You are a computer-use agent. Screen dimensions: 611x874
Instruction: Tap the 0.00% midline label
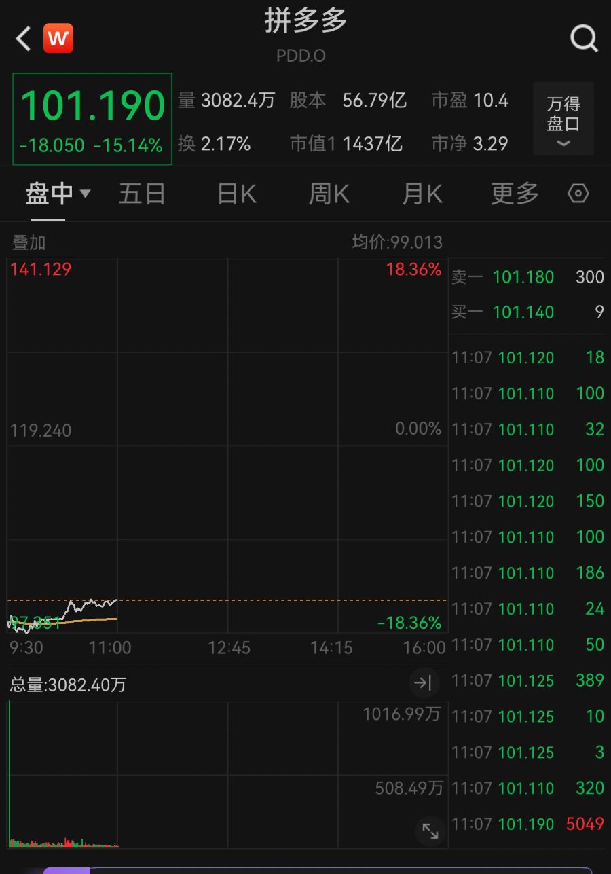coord(418,429)
